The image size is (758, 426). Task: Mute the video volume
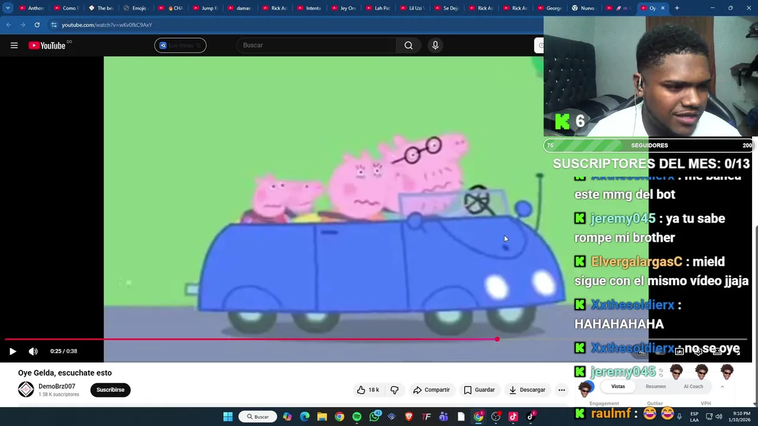[x=33, y=351]
